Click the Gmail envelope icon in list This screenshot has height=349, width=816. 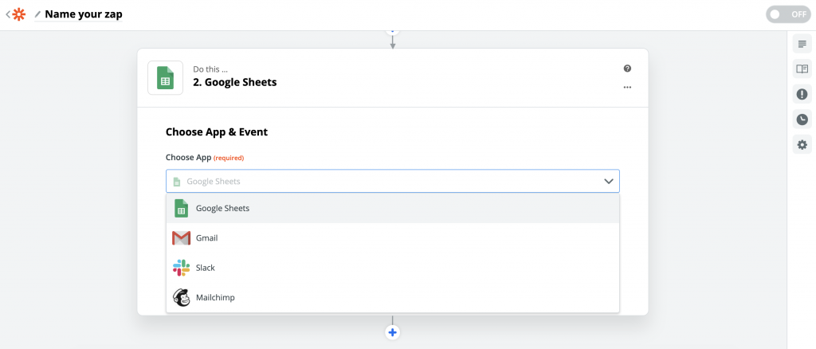[x=181, y=238]
